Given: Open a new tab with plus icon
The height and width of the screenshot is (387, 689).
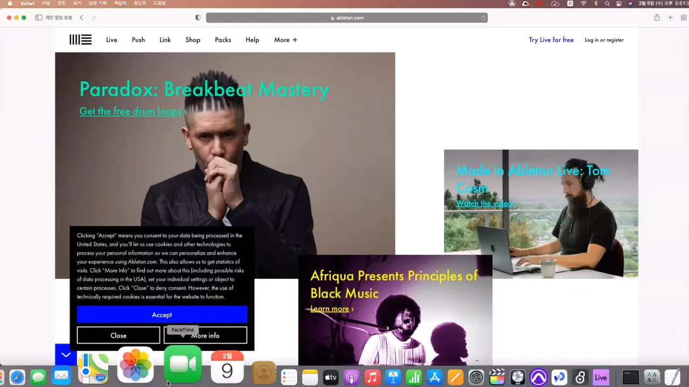Looking at the screenshot, I should [x=670, y=18].
